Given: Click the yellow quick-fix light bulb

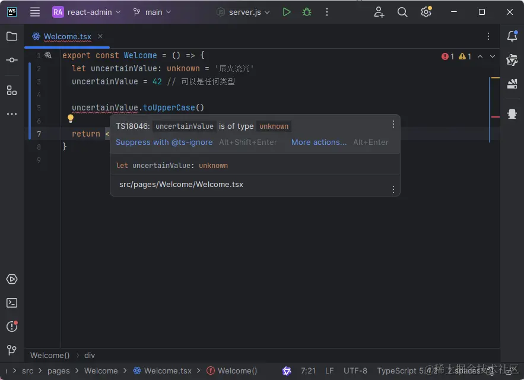Looking at the screenshot, I should click(71, 118).
